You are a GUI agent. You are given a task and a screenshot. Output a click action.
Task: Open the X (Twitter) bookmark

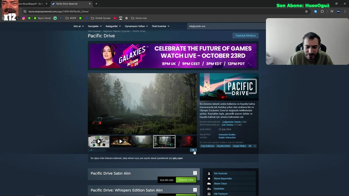coord(18,18)
